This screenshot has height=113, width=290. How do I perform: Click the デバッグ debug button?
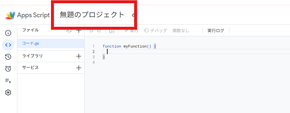(156, 31)
